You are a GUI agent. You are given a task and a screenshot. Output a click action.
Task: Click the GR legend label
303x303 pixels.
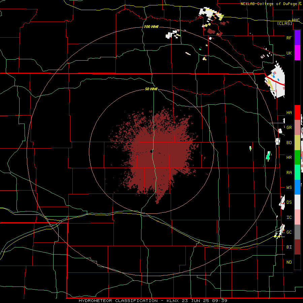click(289, 128)
